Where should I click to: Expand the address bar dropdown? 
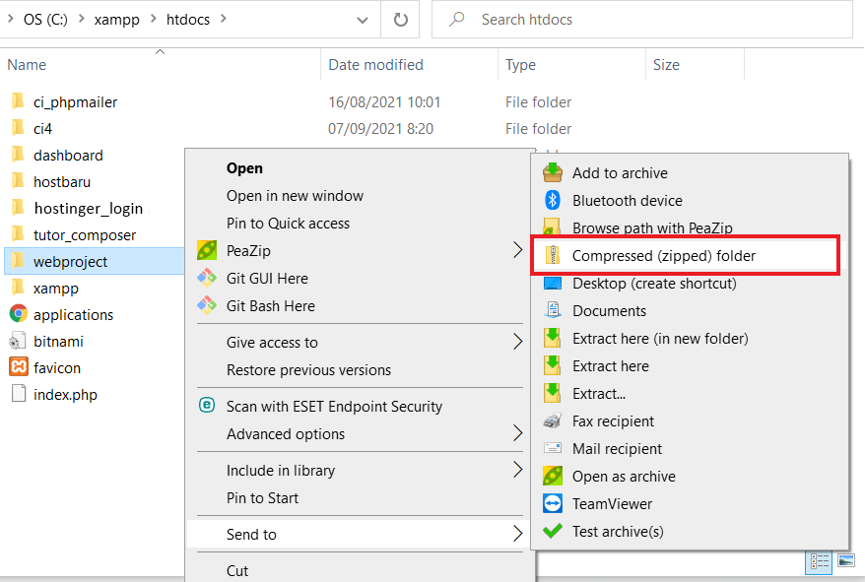362,19
